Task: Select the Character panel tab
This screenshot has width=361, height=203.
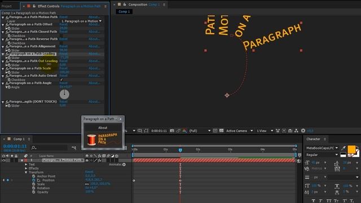Action: [313, 139]
